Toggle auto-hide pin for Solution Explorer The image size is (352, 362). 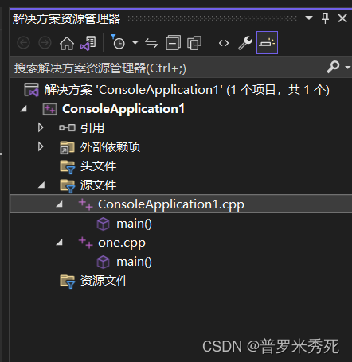point(325,18)
